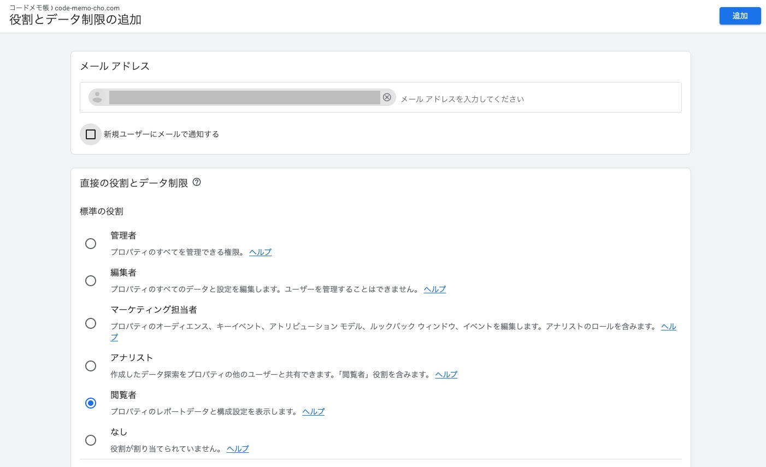Open ヘルプ link for 編集者 role
This screenshot has width=766, height=467.
pyautogui.click(x=435, y=289)
